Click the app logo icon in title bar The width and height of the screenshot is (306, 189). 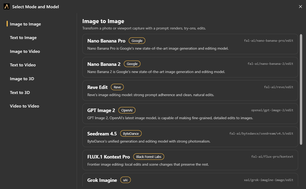coord(6,6)
